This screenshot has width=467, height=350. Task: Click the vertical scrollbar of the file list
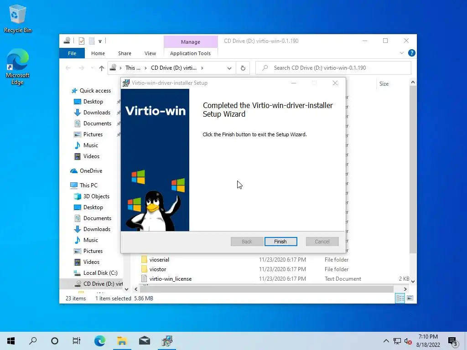pos(413,170)
